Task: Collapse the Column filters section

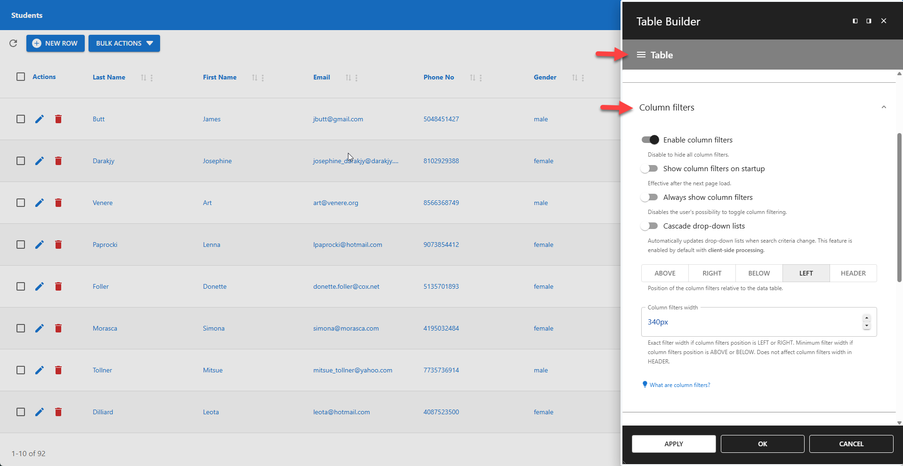Action: point(883,107)
